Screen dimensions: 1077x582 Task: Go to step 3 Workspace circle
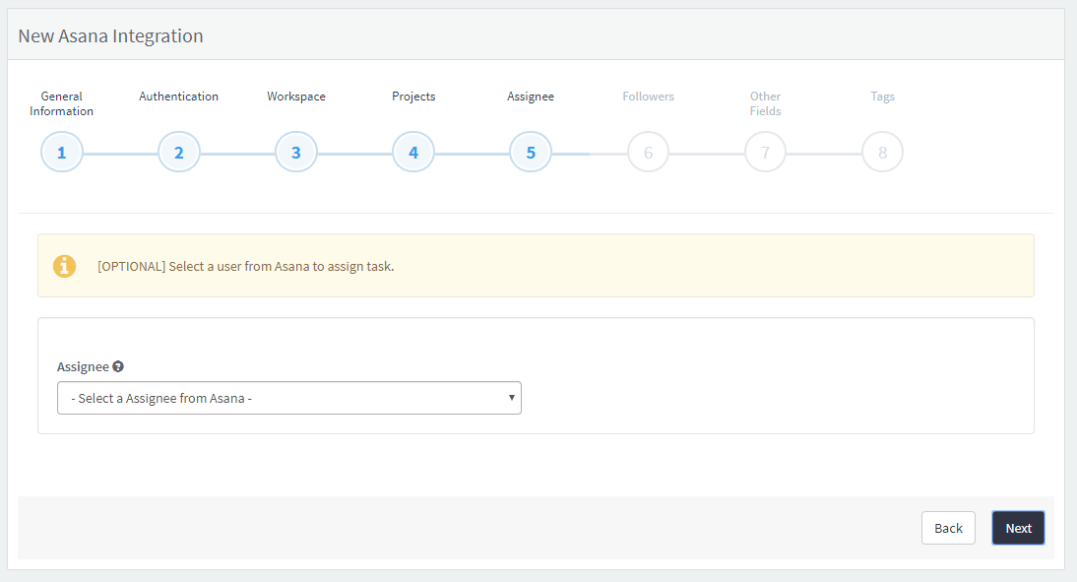(x=296, y=152)
